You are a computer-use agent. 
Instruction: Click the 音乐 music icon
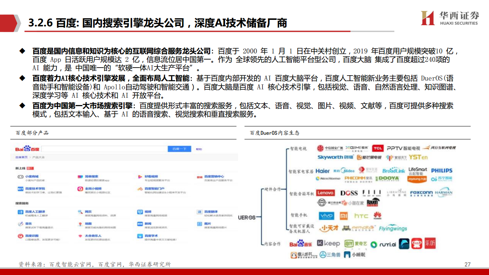coord(20,224)
